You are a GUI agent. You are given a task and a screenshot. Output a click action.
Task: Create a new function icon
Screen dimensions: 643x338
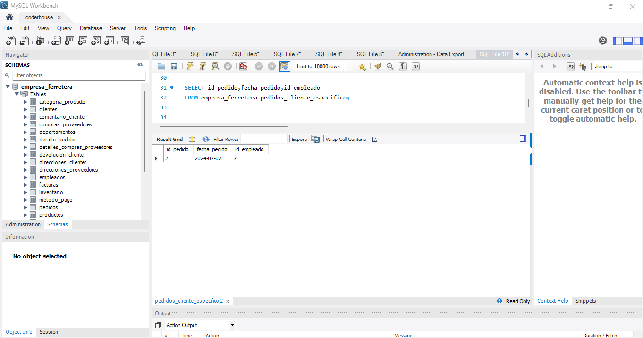(x=109, y=41)
